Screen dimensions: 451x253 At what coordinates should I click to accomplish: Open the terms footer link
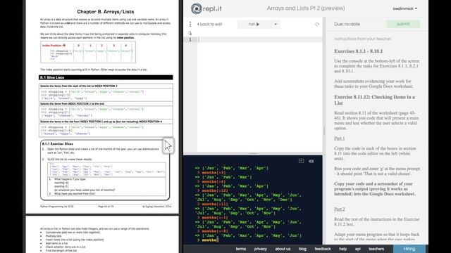coord(241,249)
